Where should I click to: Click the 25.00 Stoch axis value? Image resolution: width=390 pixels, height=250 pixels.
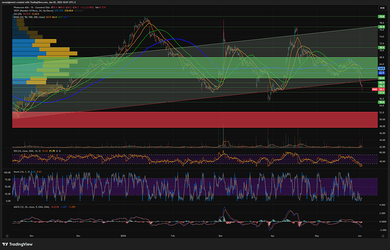click(8, 194)
